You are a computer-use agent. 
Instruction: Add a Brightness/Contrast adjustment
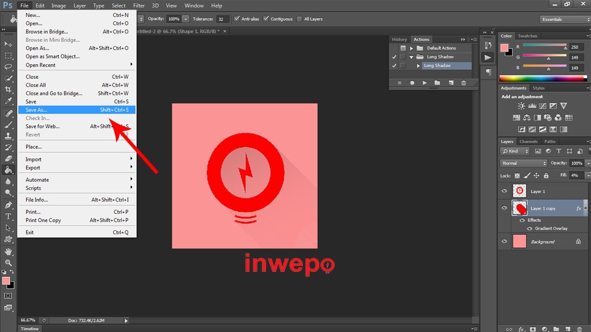tap(521, 106)
